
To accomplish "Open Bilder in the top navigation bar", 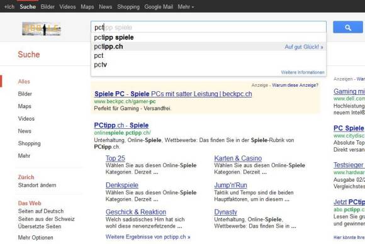I will pyautogui.click(x=47, y=7).
